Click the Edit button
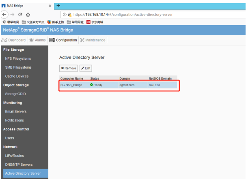Image resolution: width=248 pixels, height=182 pixels. coord(86,68)
